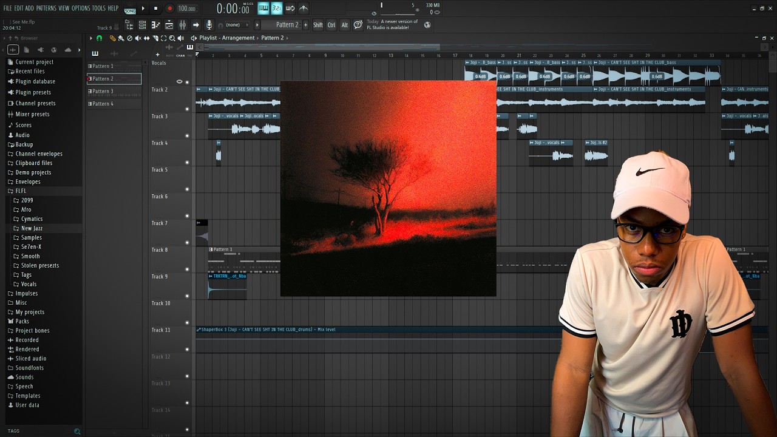Select the Slip tool in playlist toolbar
Screen dimensions: 777x437
146,38
